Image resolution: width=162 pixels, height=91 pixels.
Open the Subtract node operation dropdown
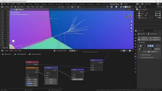tap(51, 73)
